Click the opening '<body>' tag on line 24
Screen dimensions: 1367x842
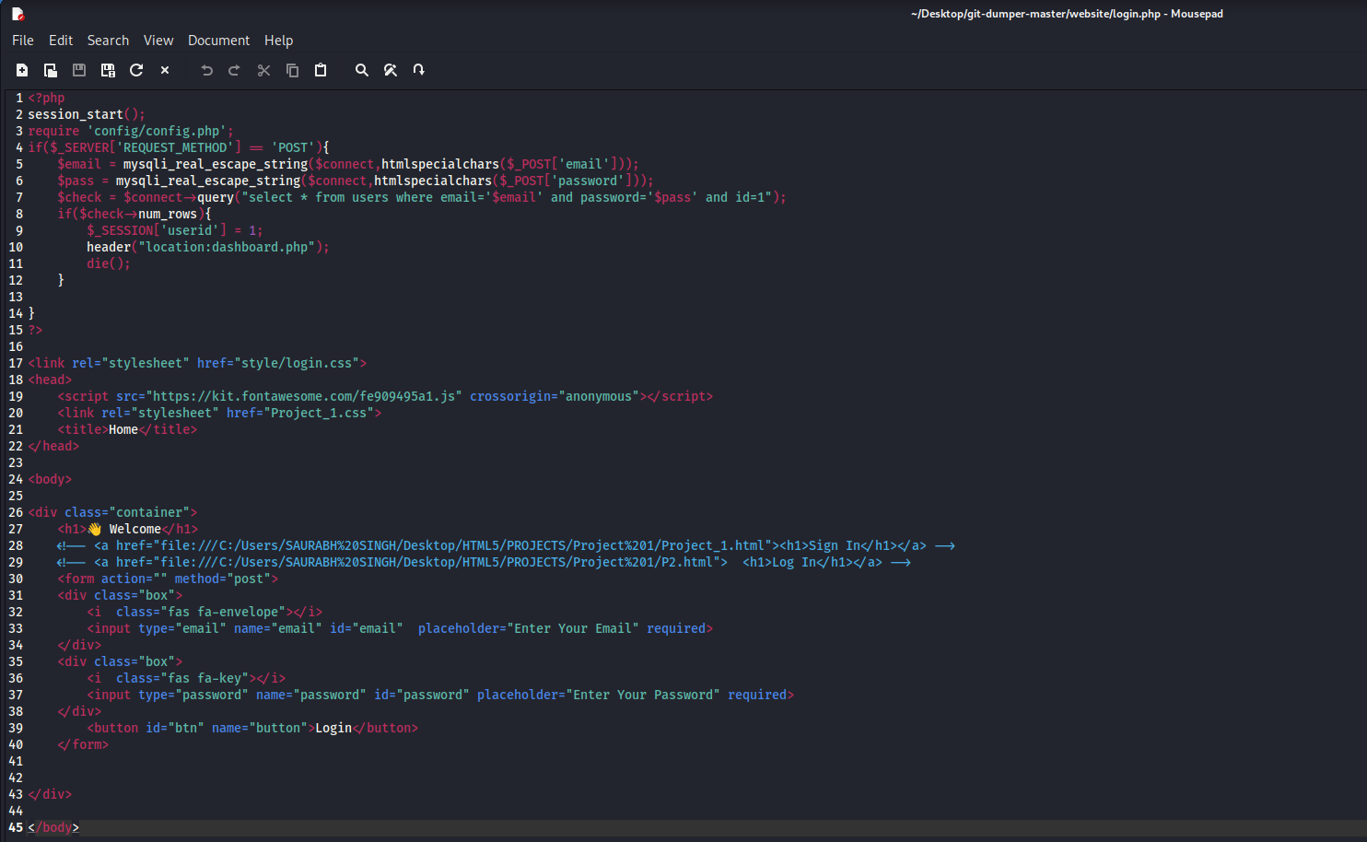tap(50, 479)
